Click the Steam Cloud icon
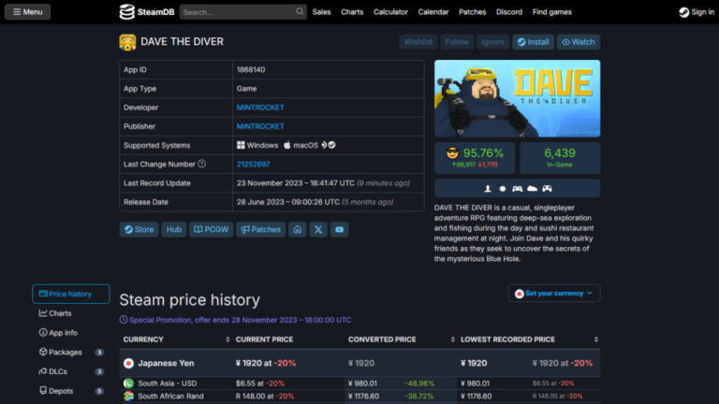This screenshot has height=404, width=719. pos(532,188)
